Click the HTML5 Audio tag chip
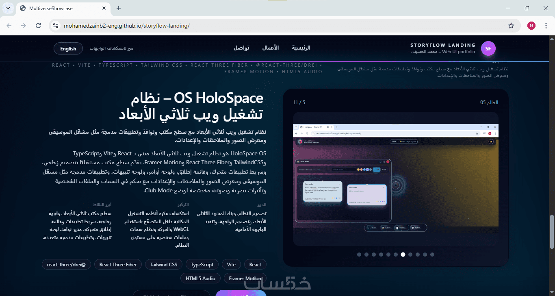 [x=201, y=279]
